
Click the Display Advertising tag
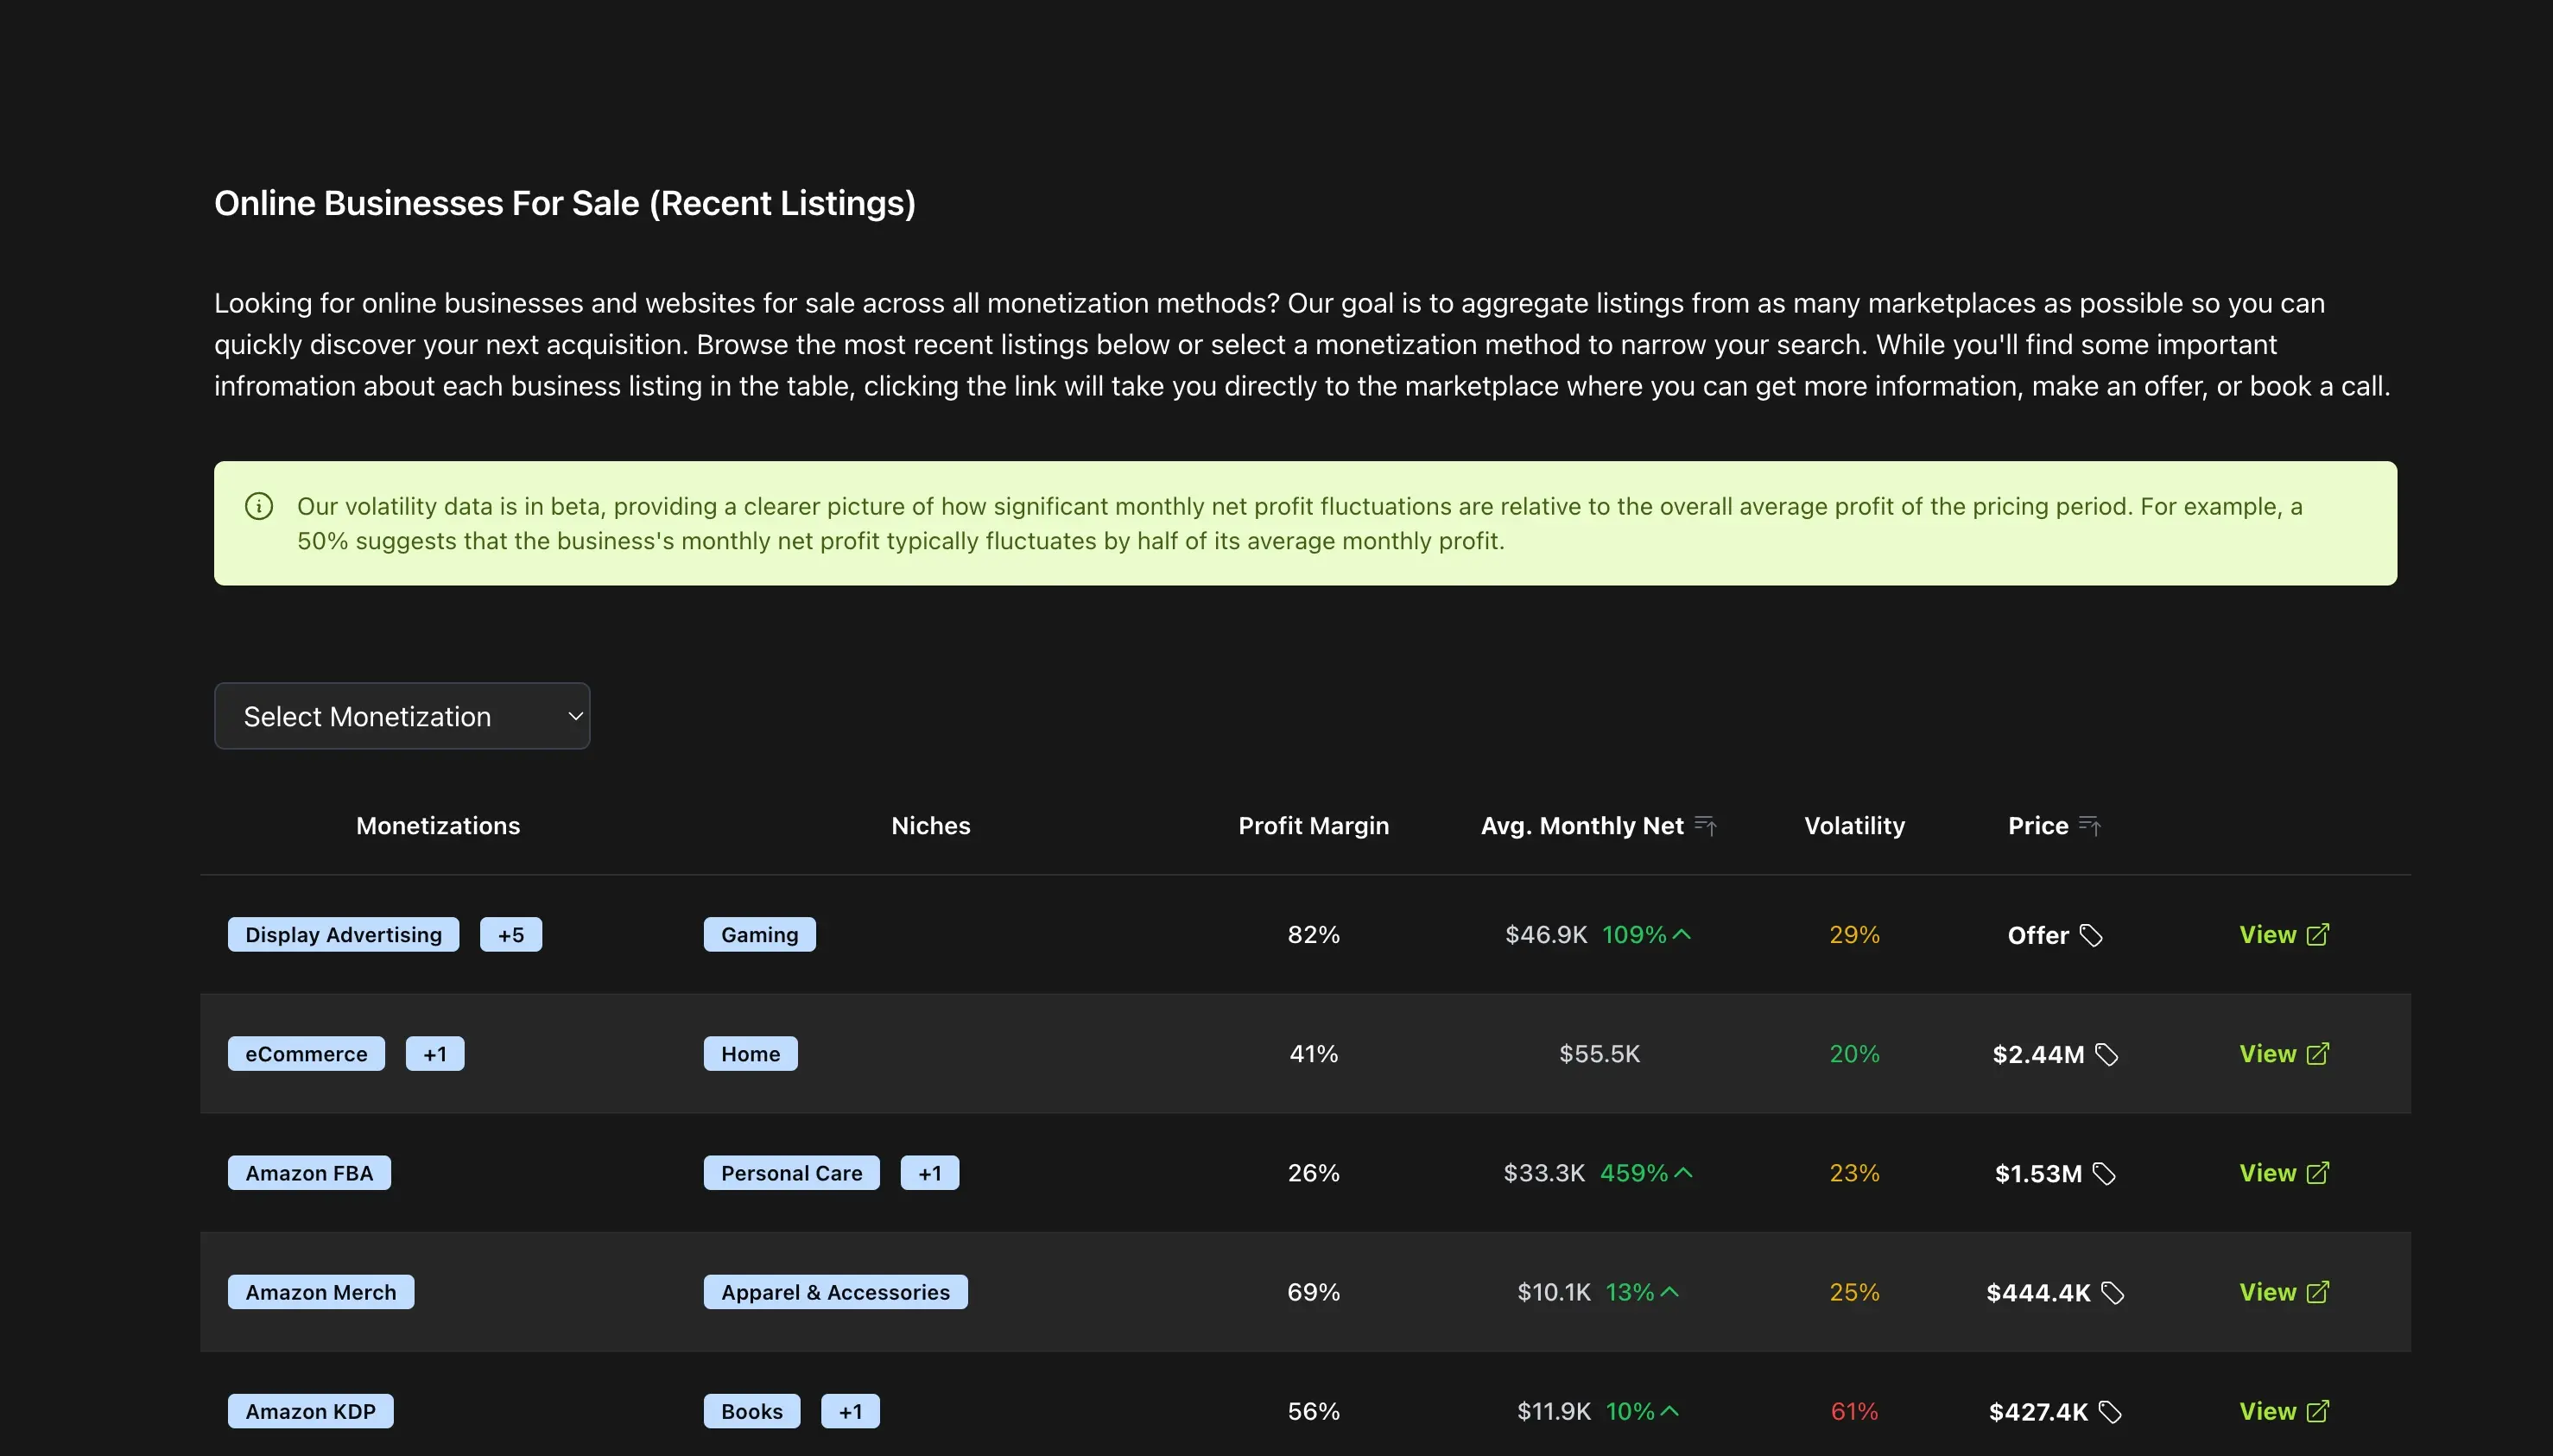click(343, 934)
